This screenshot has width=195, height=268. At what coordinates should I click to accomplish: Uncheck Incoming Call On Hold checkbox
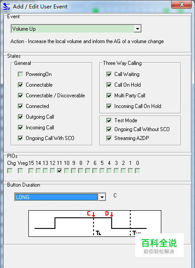[109, 106]
